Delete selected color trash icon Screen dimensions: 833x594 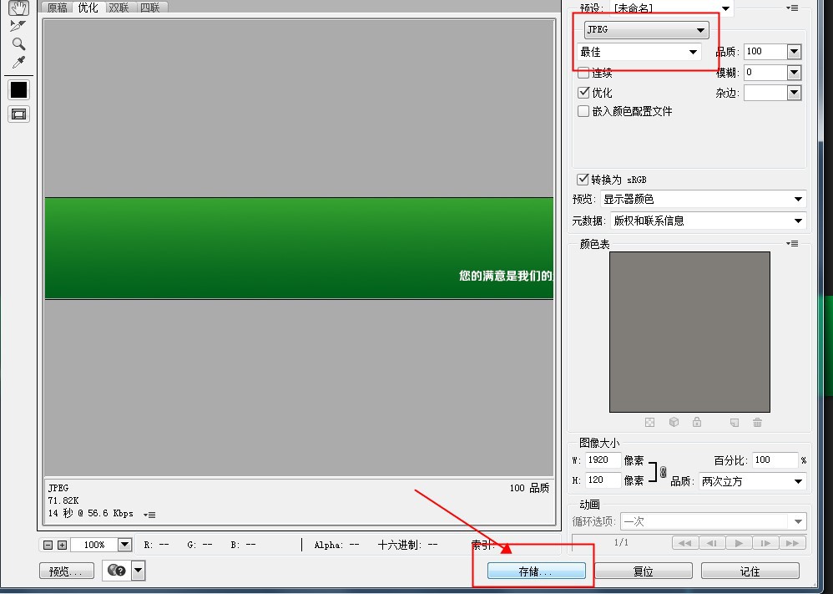click(758, 423)
